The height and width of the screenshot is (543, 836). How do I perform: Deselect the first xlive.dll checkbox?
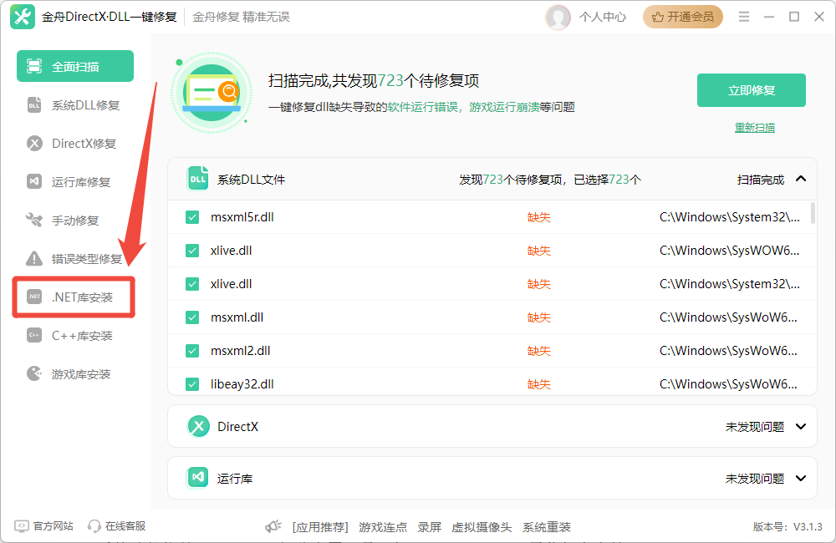191,250
